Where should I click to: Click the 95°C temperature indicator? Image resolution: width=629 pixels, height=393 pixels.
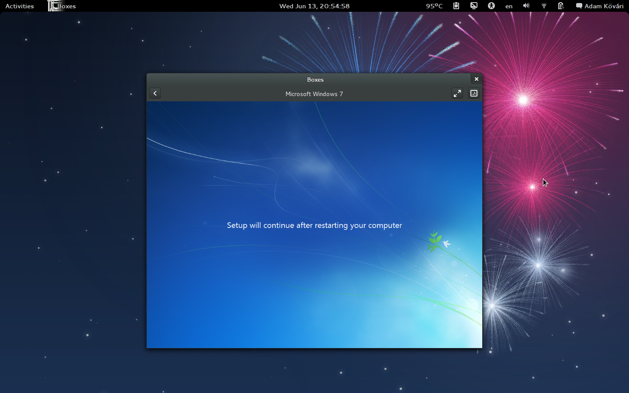pyautogui.click(x=434, y=6)
